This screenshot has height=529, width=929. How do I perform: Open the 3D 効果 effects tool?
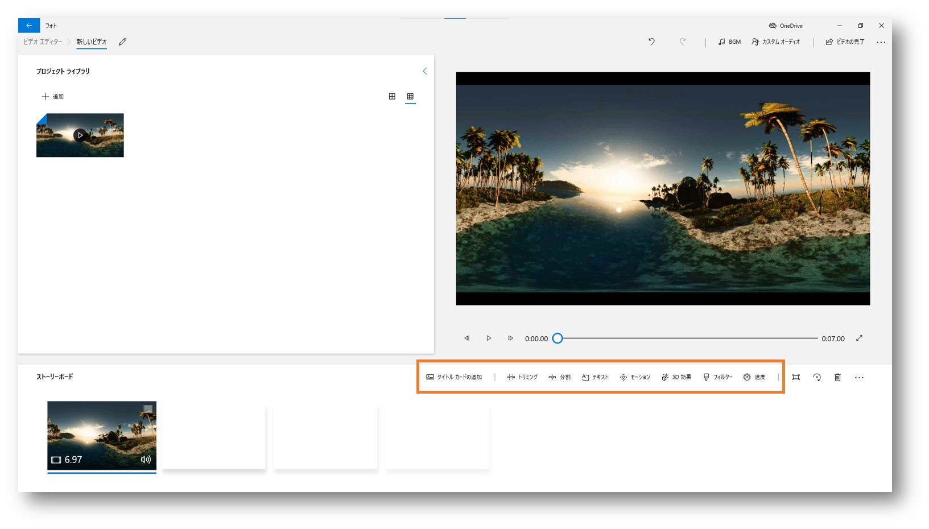click(x=676, y=377)
